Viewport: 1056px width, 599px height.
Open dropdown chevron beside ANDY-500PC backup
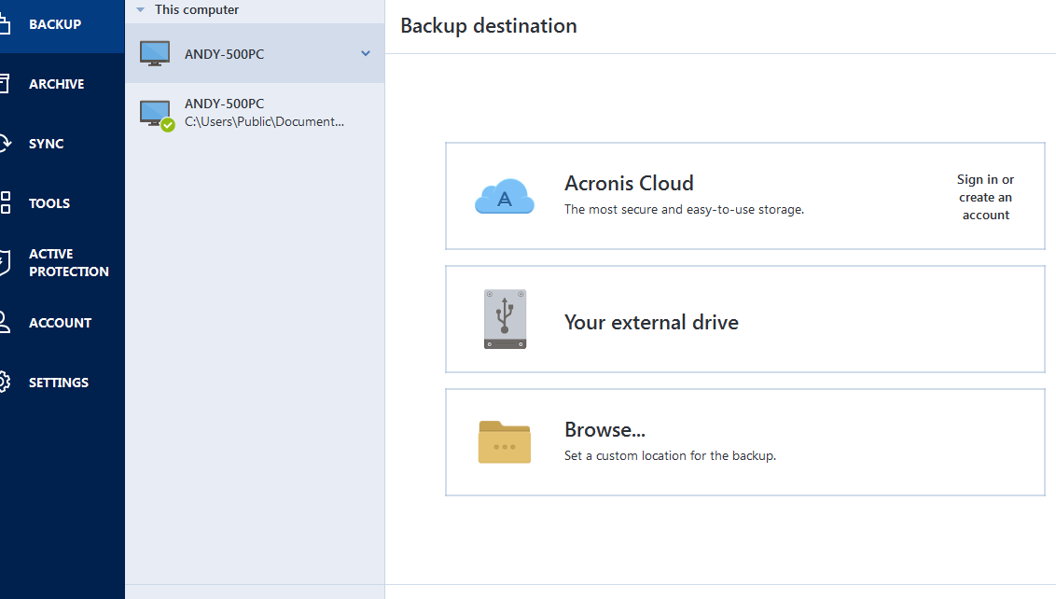[366, 53]
